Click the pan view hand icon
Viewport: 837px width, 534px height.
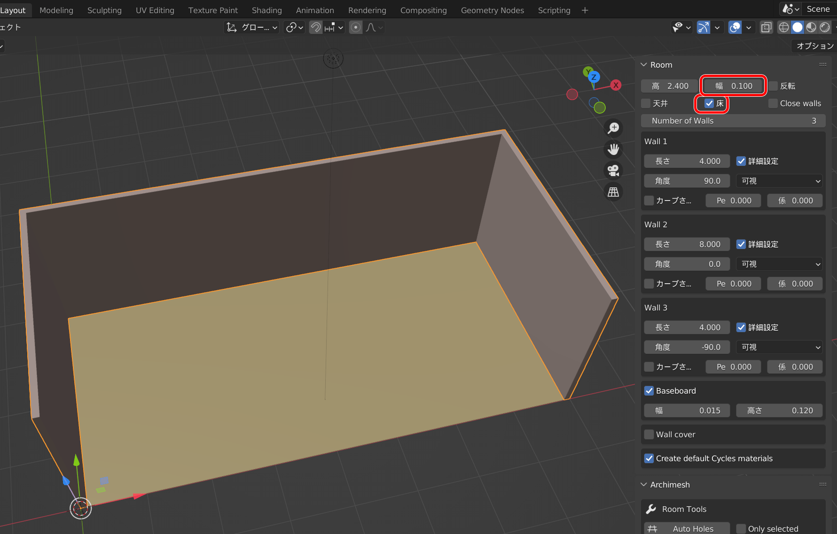(613, 149)
